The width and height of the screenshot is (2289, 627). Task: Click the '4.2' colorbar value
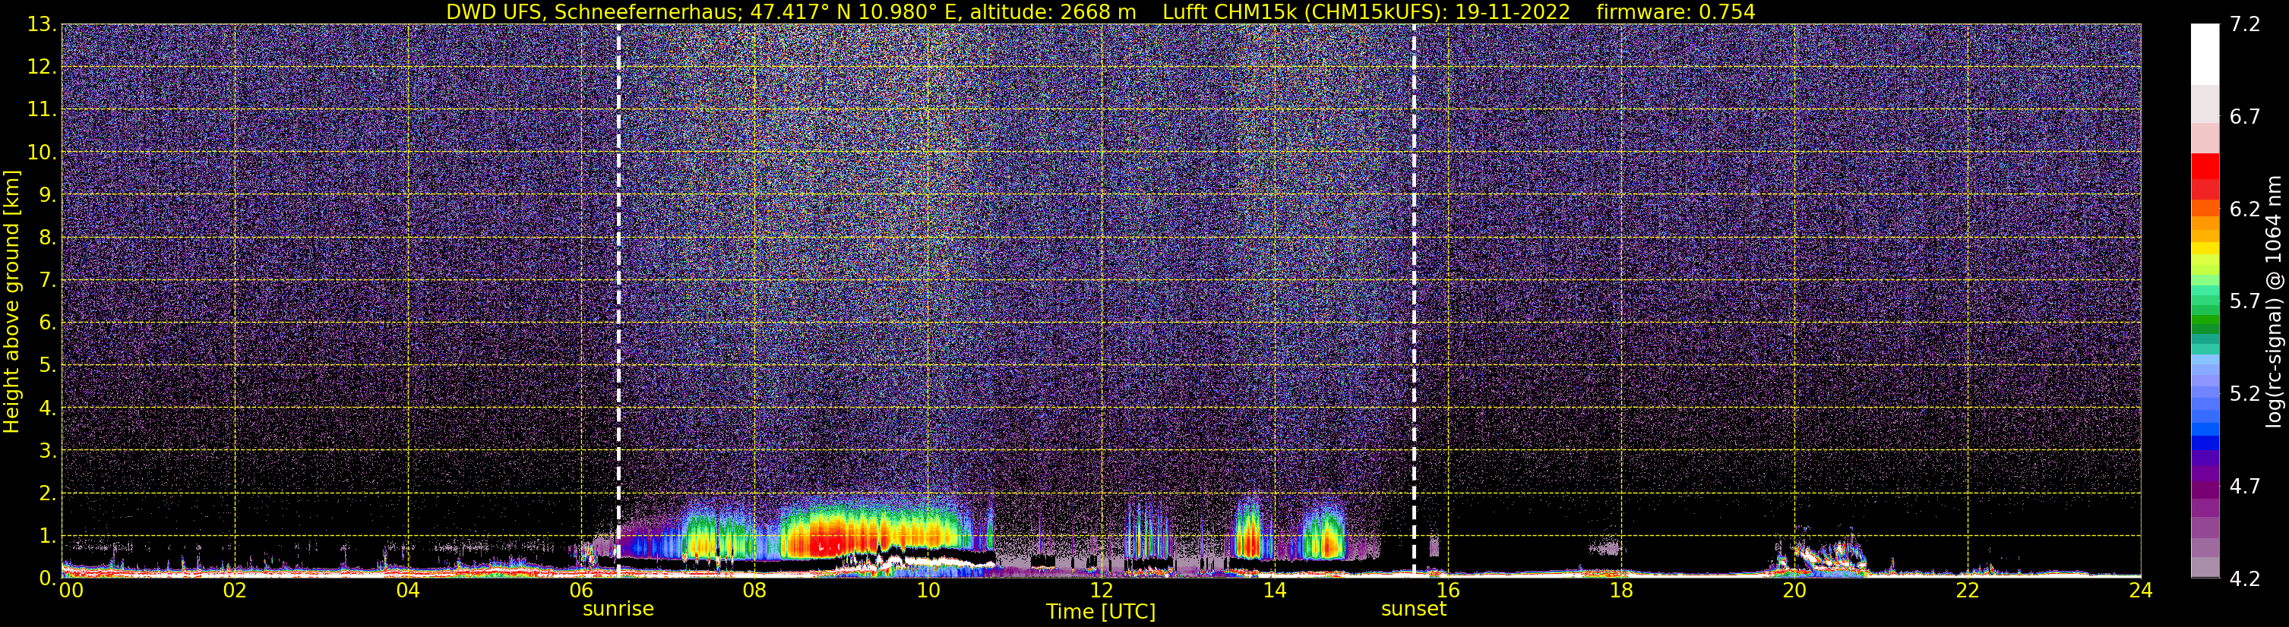click(2245, 579)
